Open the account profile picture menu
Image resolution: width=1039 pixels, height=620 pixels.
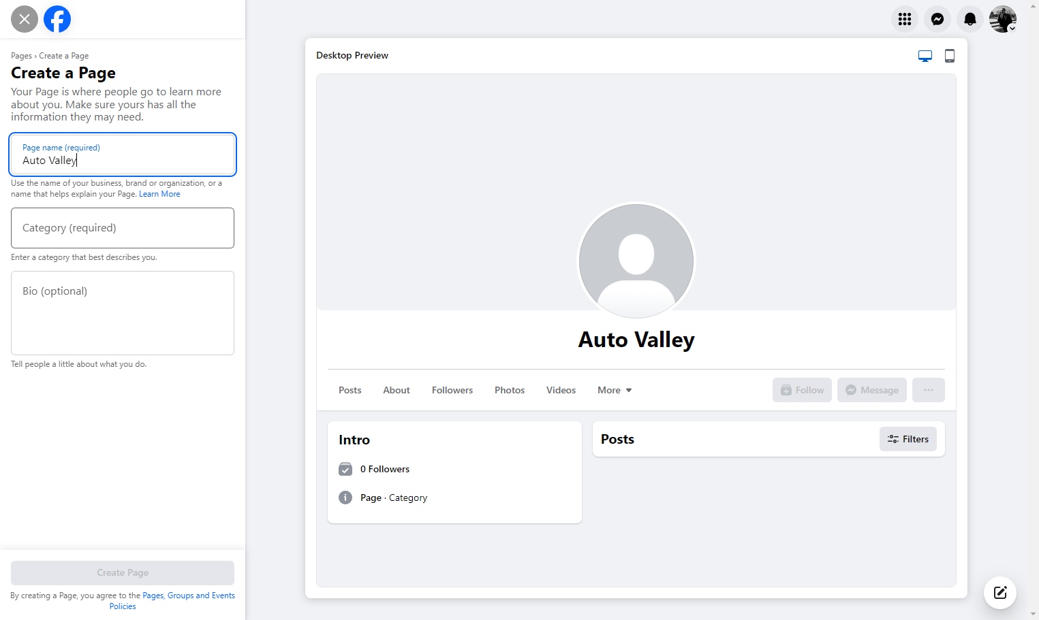1003,19
